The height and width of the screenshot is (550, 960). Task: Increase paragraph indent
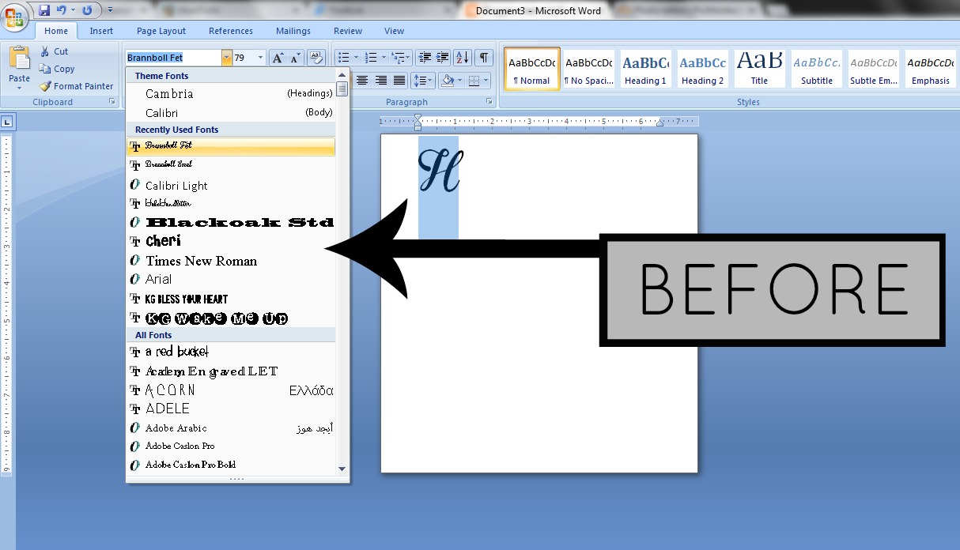tap(443, 58)
